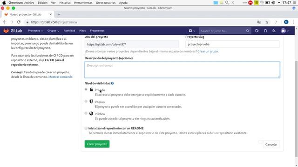Open the notification center icon
Image resolution: width=298 pixels, height=167 pixels.
pos(294,3)
